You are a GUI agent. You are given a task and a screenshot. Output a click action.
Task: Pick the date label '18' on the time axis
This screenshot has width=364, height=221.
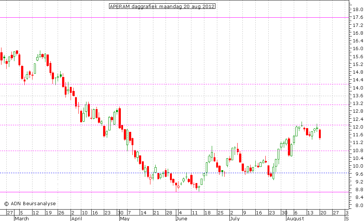coord(208,213)
